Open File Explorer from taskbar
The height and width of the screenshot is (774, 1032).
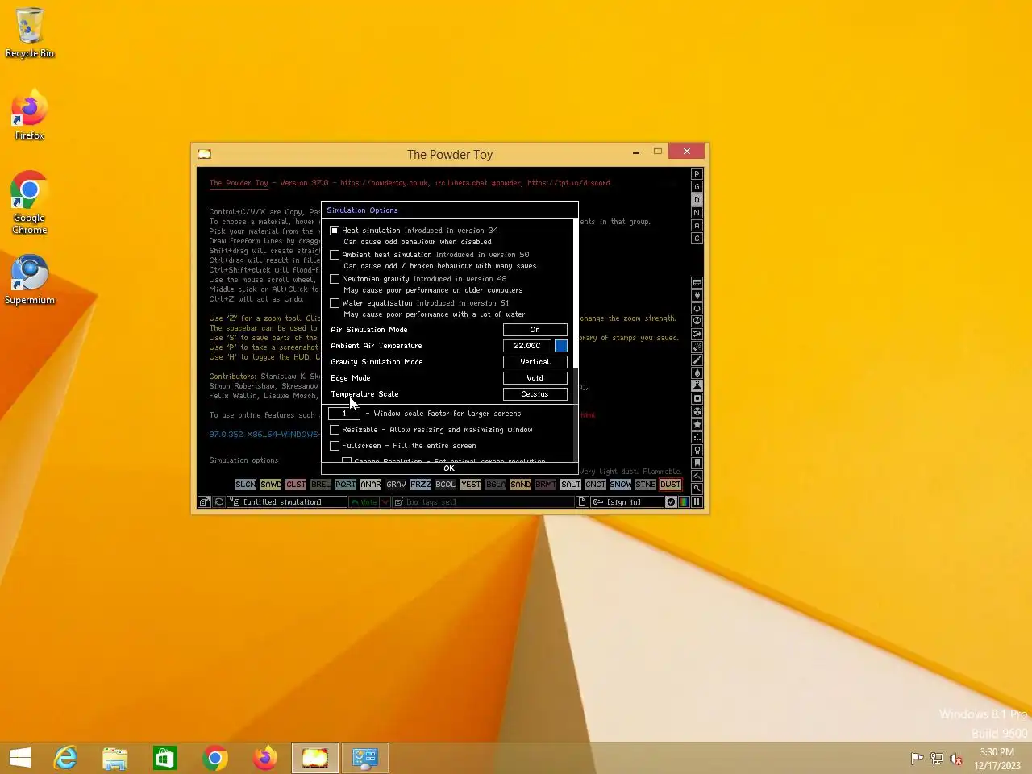(x=115, y=758)
